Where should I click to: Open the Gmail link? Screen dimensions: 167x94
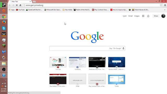coord(130,16)
